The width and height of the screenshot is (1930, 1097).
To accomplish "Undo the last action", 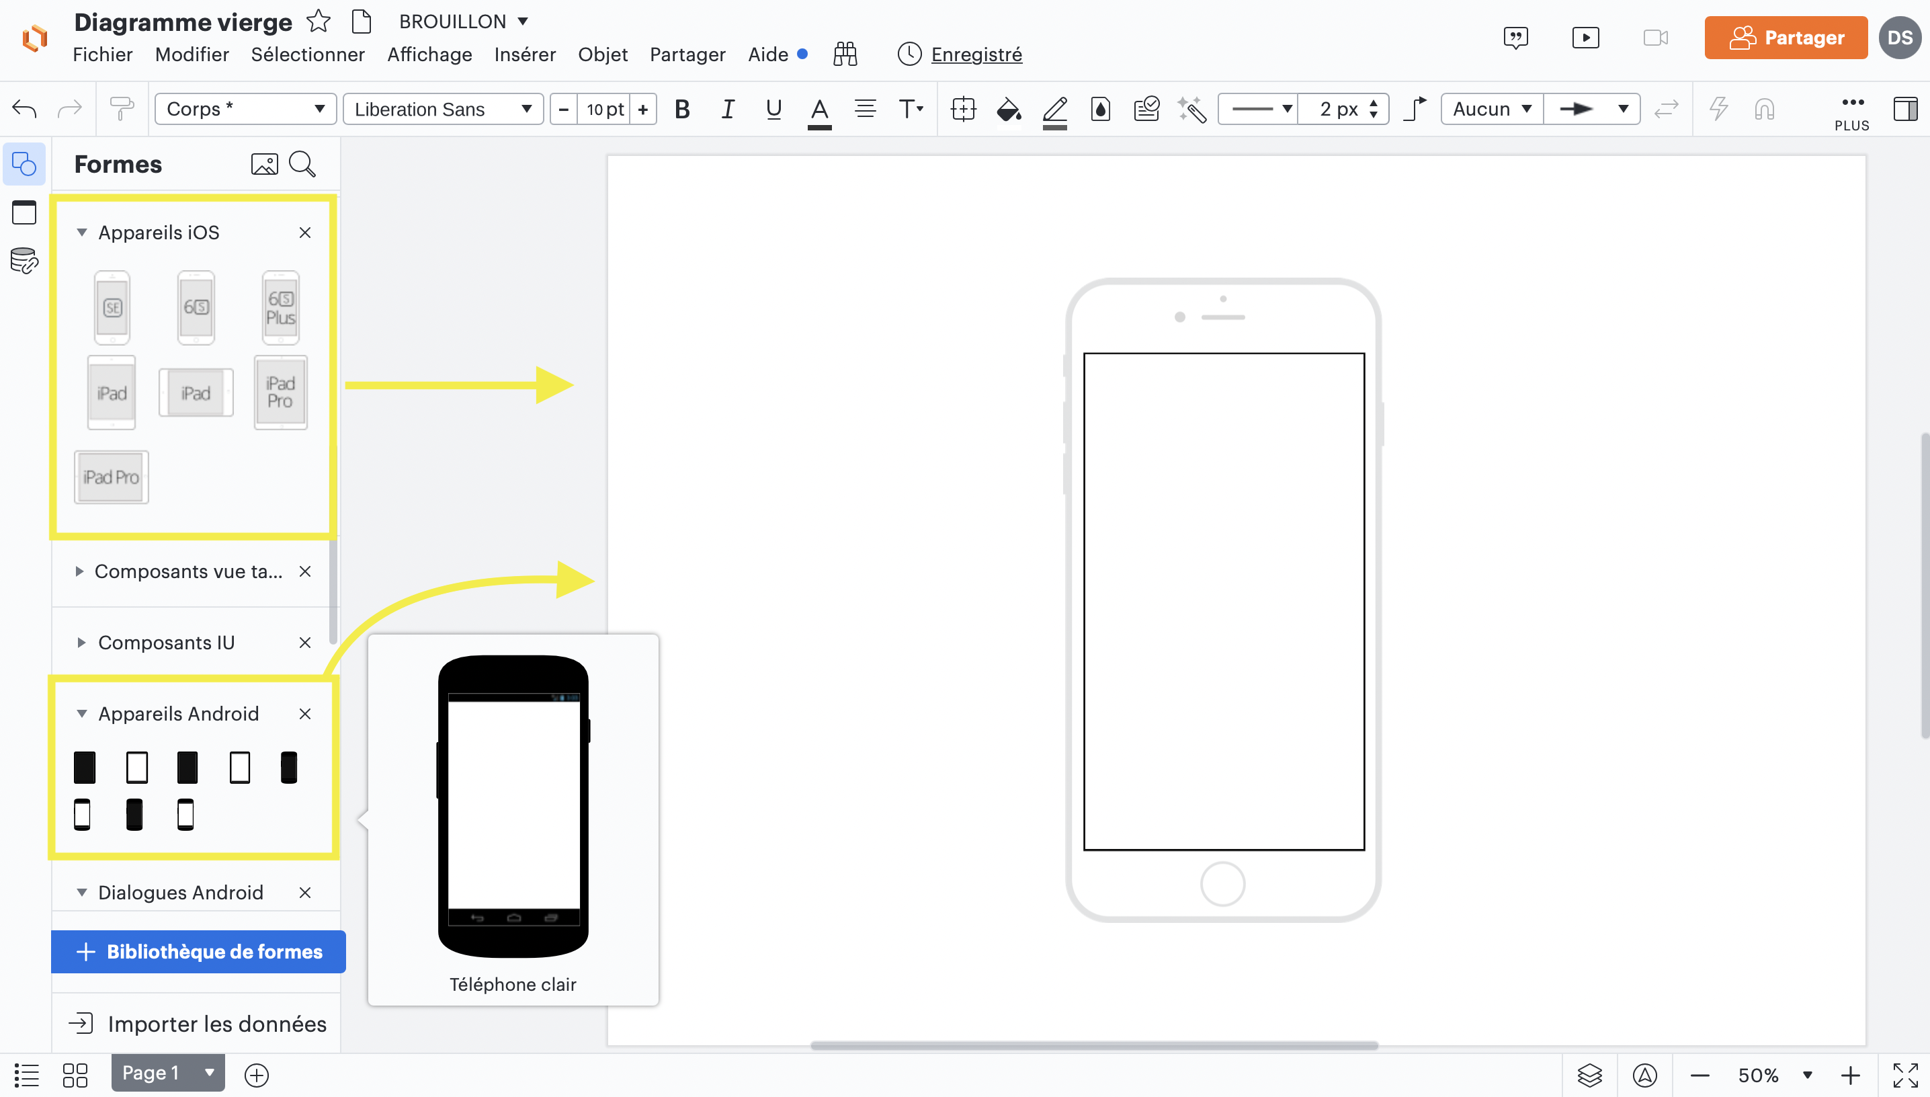I will [24, 110].
